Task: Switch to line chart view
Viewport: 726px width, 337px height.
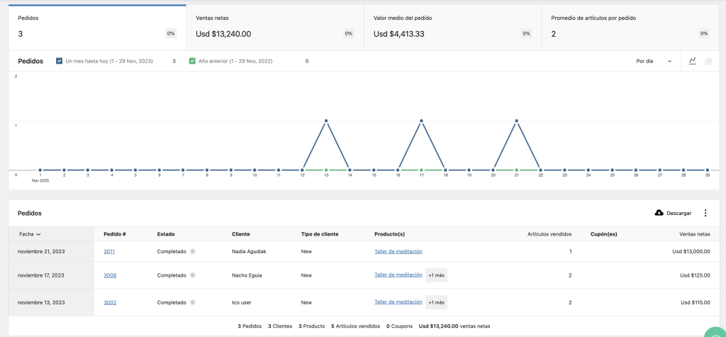Action: pos(693,61)
